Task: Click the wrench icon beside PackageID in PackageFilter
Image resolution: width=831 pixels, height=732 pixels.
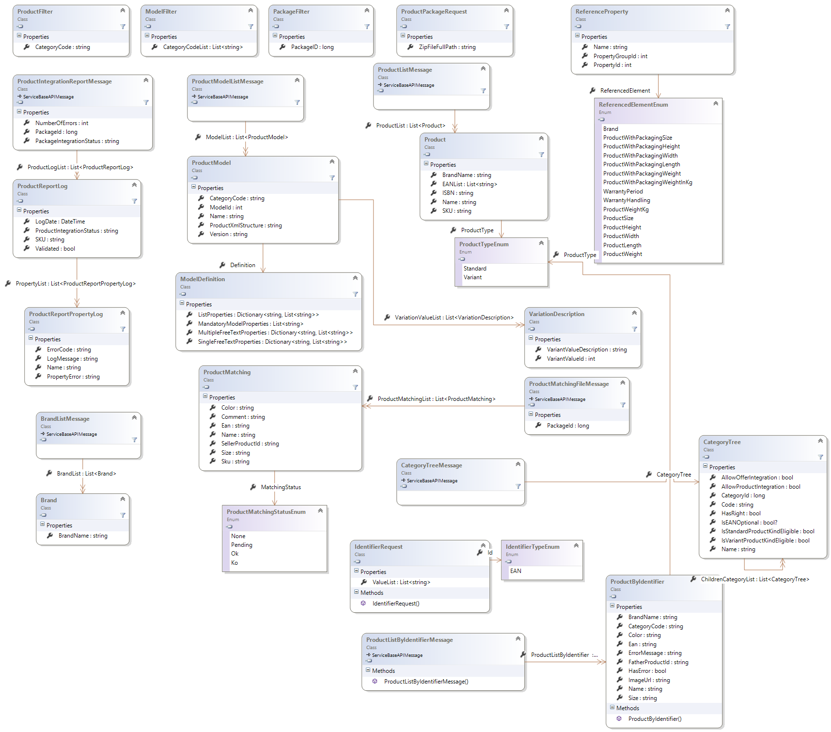Action: [282, 47]
